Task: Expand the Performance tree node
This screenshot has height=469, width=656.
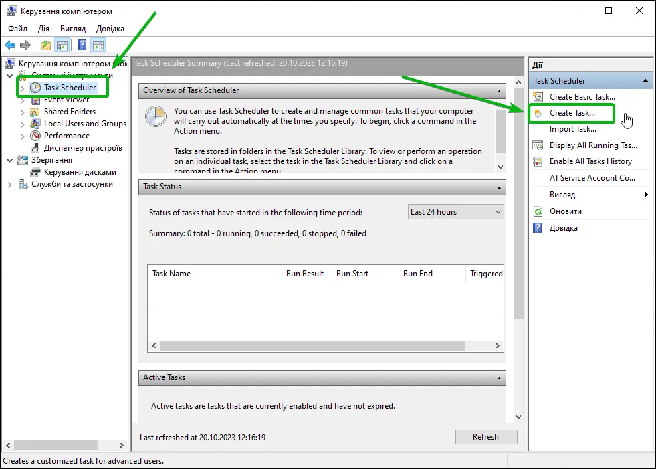Action: tap(23, 136)
